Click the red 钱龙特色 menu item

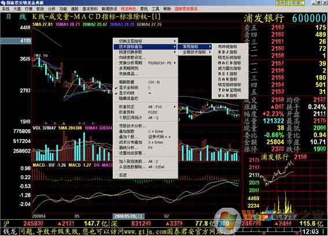[x=128, y=9]
